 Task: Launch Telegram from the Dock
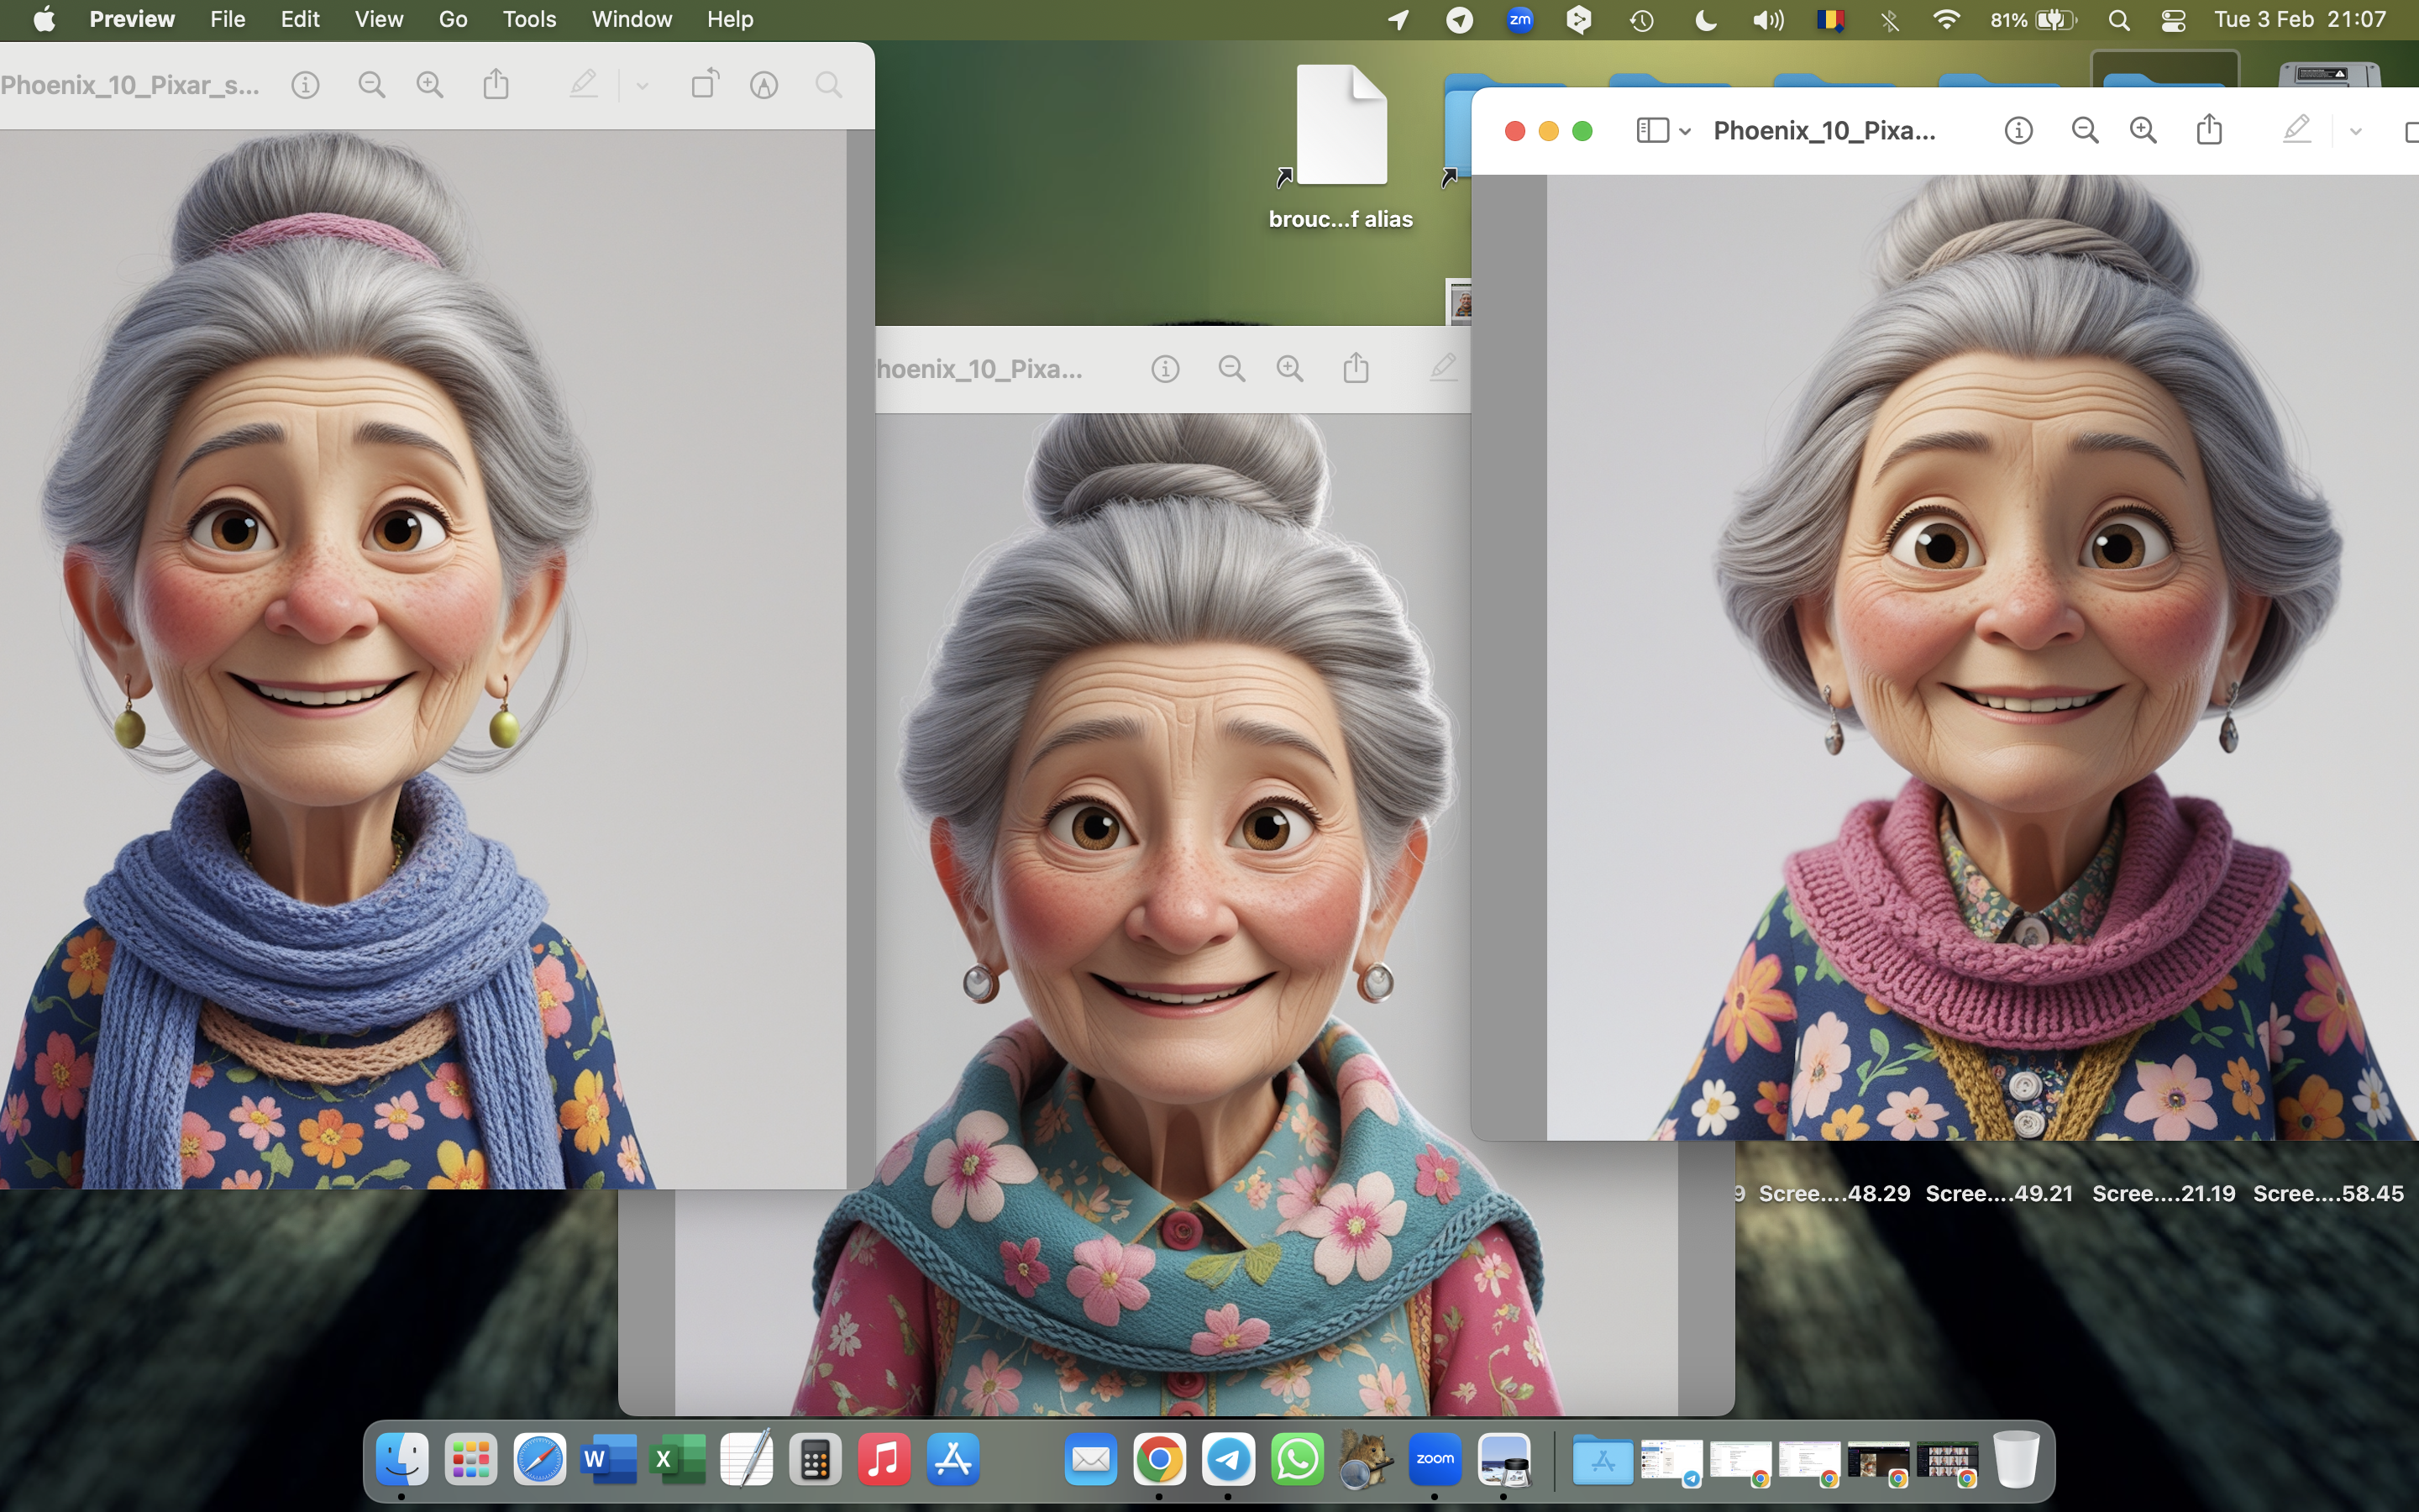pyautogui.click(x=1227, y=1460)
